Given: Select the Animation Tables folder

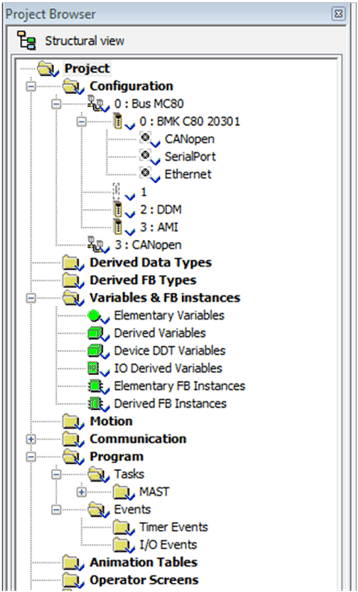Looking at the screenshot, I should [x=143, y=562].
